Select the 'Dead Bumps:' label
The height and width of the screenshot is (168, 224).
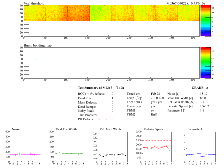coord(87,107)
